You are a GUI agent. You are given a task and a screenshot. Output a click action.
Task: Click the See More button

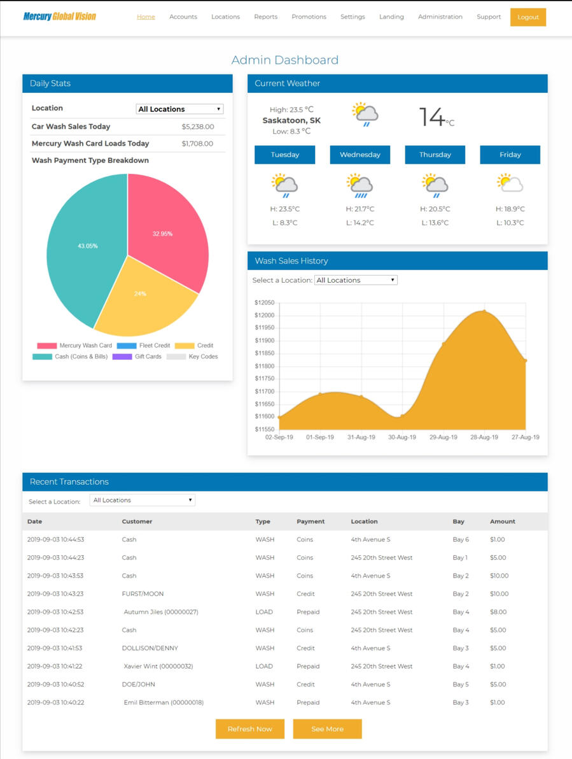(327, 729)
